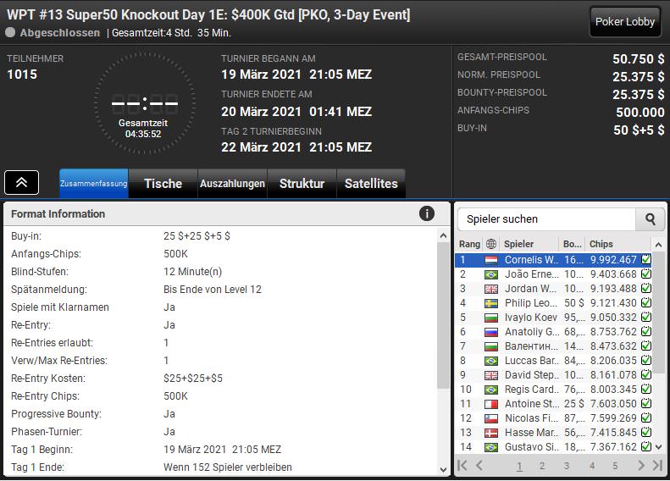Click the magnifier search icon
This screenshot has height=481, width=670.
651,219
